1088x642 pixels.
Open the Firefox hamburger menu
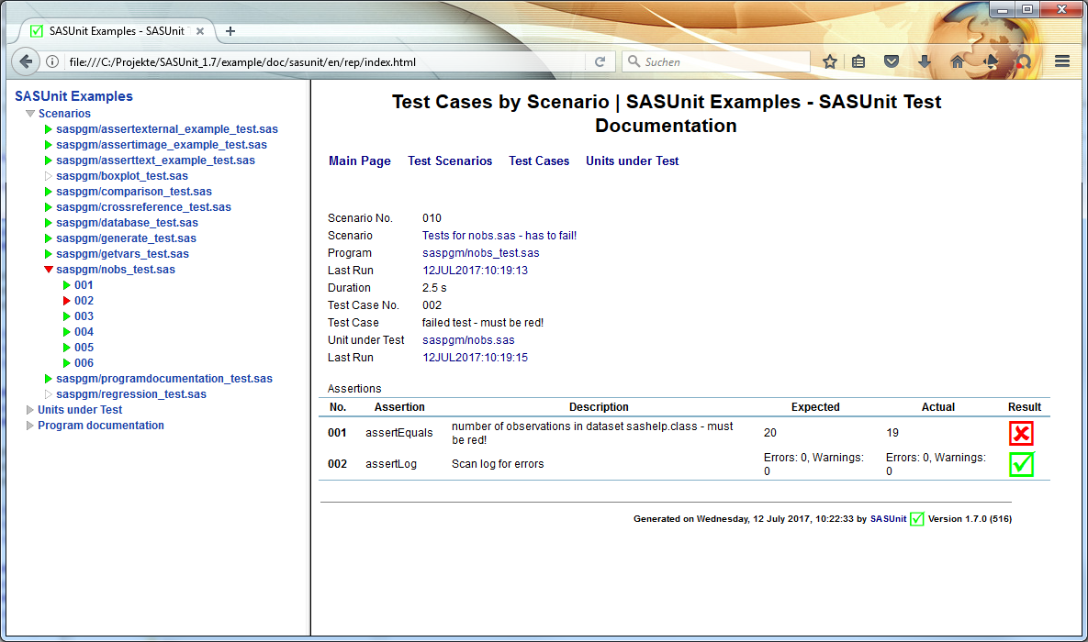tap(1061, 61)
